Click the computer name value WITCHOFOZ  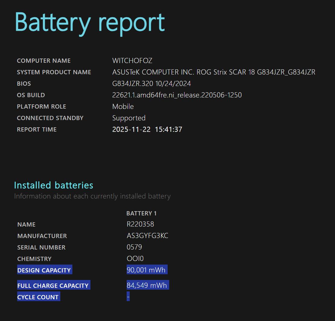pos(132,61)
